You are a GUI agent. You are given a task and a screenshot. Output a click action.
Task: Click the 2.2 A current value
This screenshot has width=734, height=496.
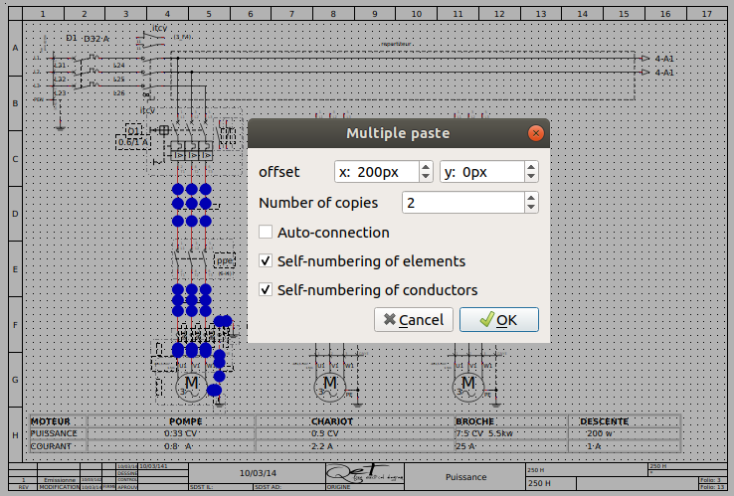[322, 446]
